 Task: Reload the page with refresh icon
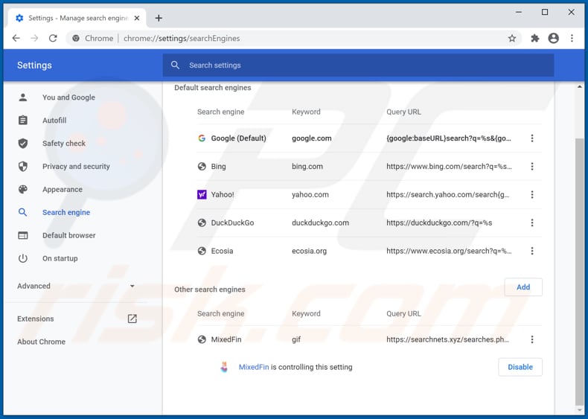(53, 38)
